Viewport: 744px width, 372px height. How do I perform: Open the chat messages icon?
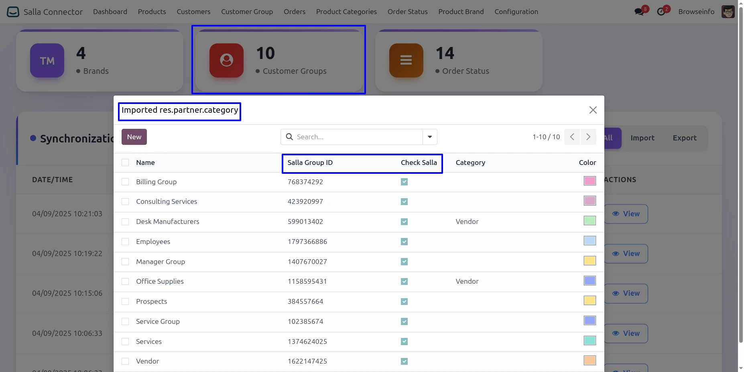click(x=639, y=12)
